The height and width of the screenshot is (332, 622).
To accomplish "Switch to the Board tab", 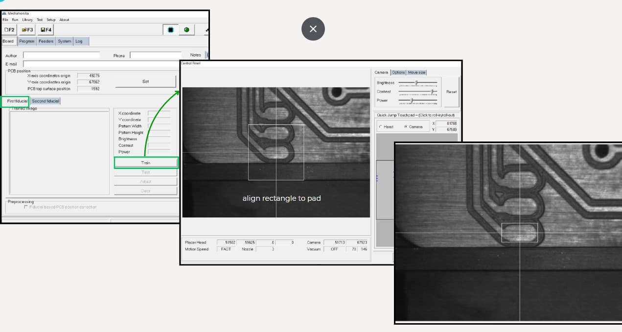I will tap(8, 41).
